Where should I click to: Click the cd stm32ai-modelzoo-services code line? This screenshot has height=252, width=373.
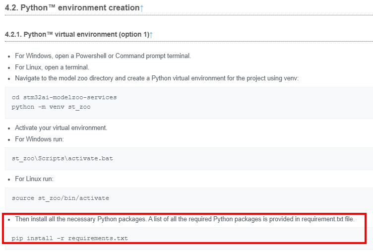coord(64,97)
